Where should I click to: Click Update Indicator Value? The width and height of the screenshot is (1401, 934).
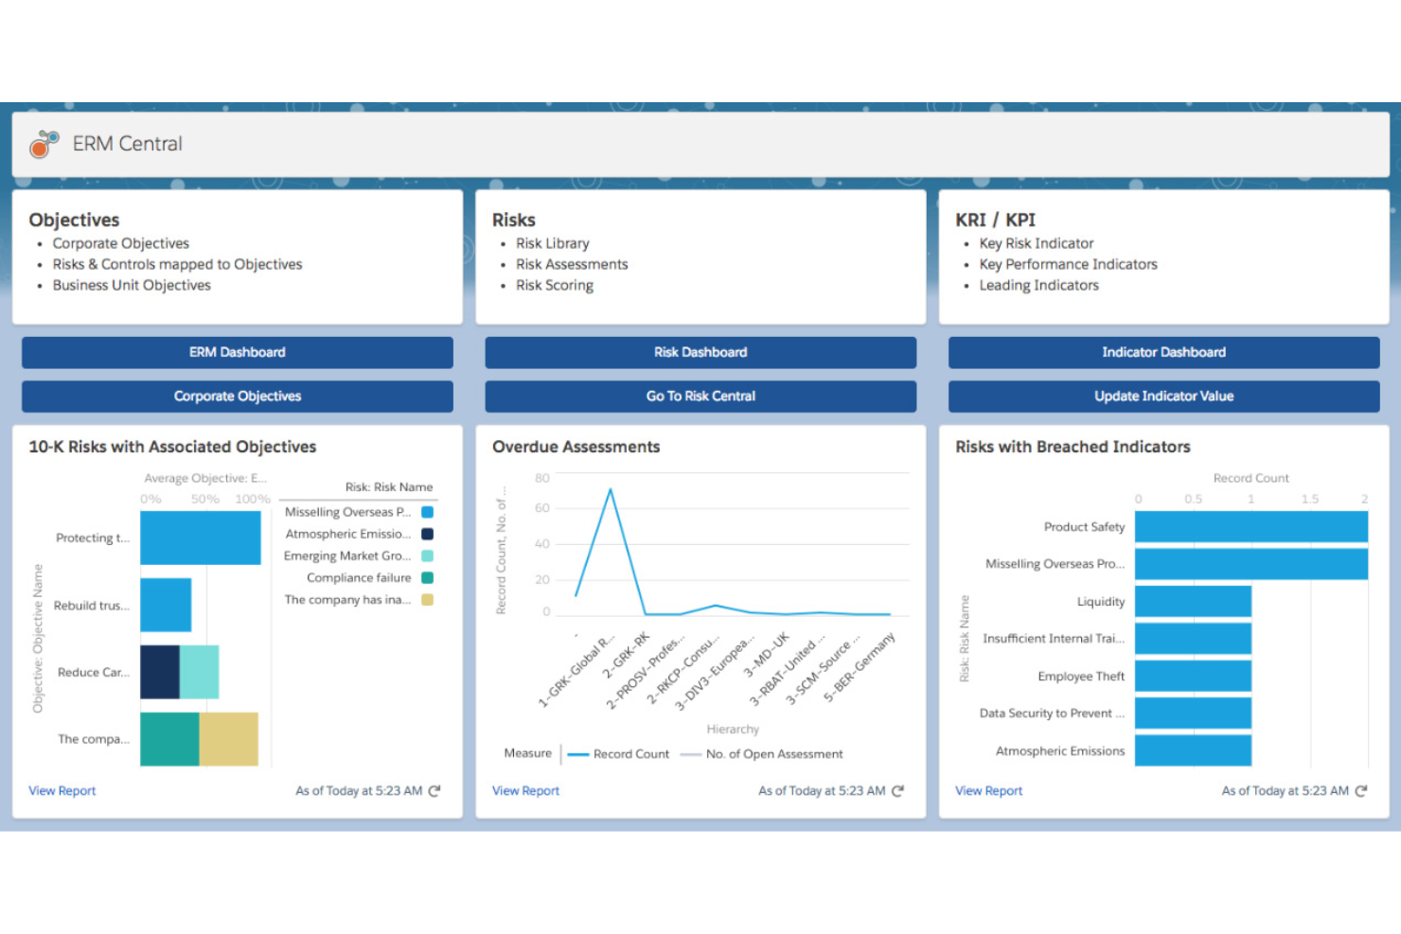pyautogui.click(x=1163, y=396)
